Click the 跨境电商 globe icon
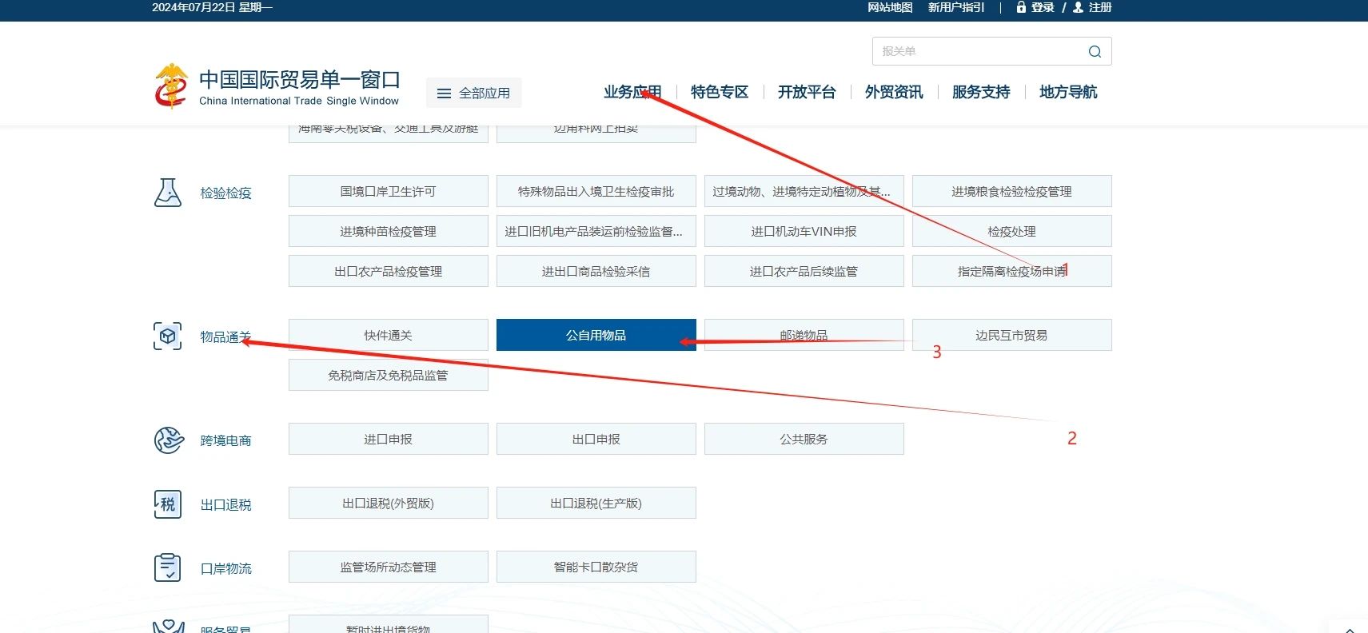Image resolution: width=1368 pixels, height=633 pixels. pos(168,440)
